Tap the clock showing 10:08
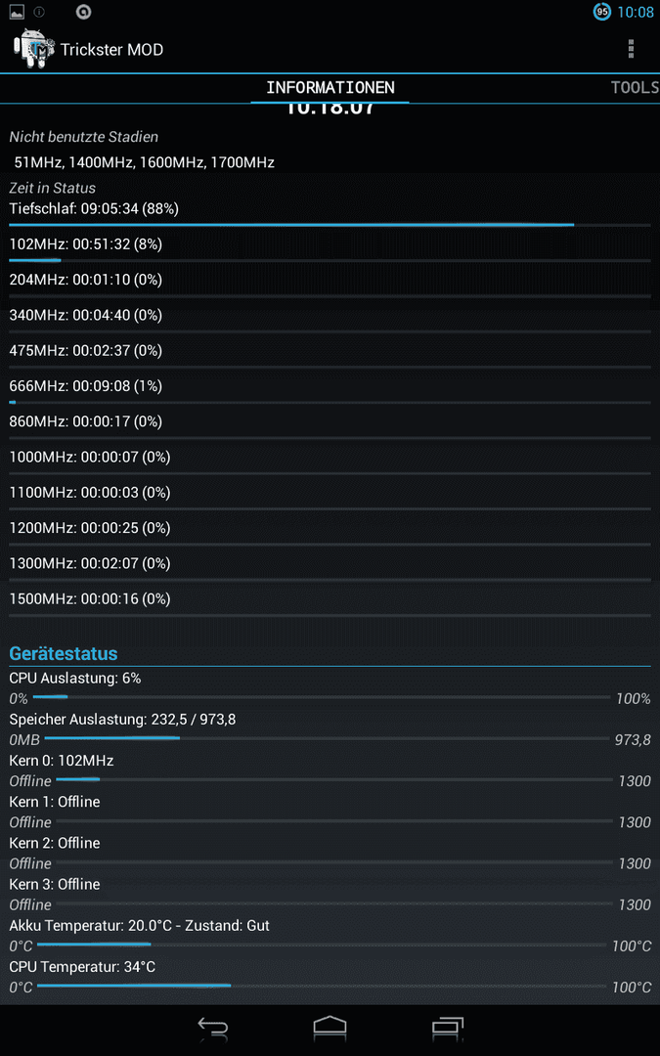The height and width of the screenshot is (1056, 660). (636, 12)
